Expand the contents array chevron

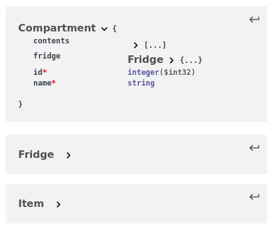[136, 45]
